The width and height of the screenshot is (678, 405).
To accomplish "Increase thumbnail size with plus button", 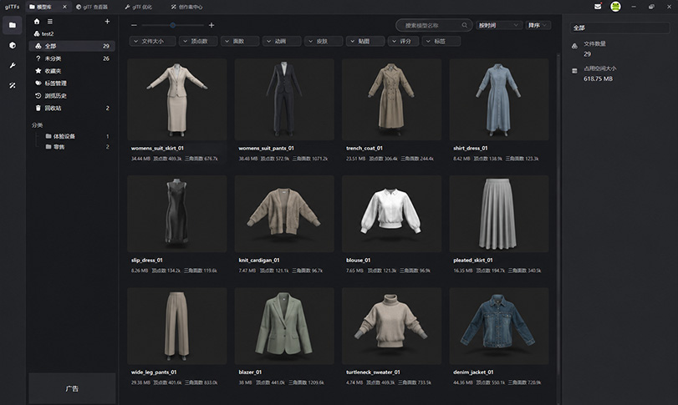I will 212,26.
